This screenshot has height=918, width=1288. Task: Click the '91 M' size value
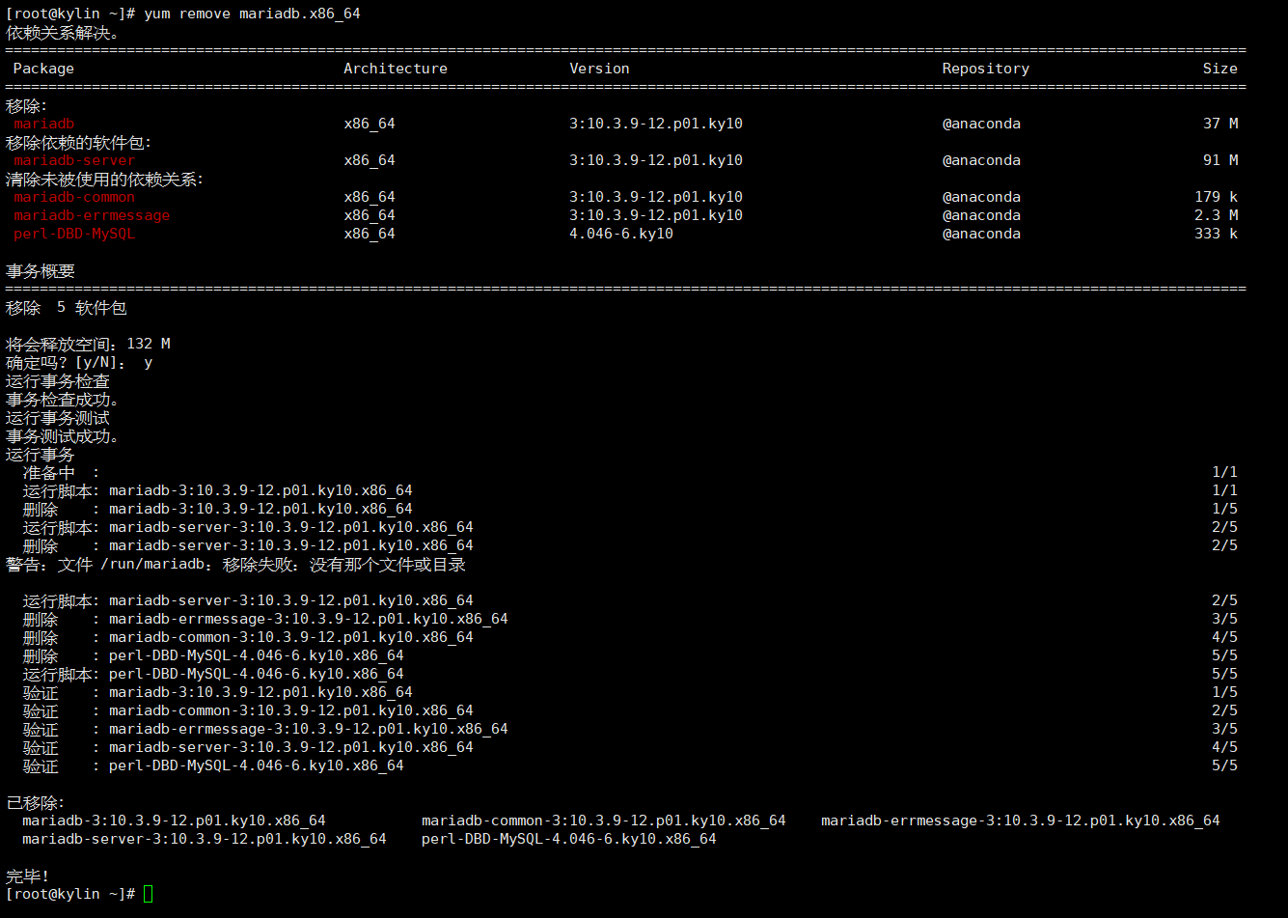(x=1220, y=160)
